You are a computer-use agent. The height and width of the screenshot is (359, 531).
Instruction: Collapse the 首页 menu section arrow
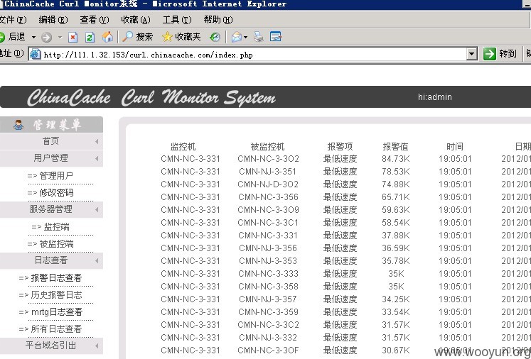point(97,141)
